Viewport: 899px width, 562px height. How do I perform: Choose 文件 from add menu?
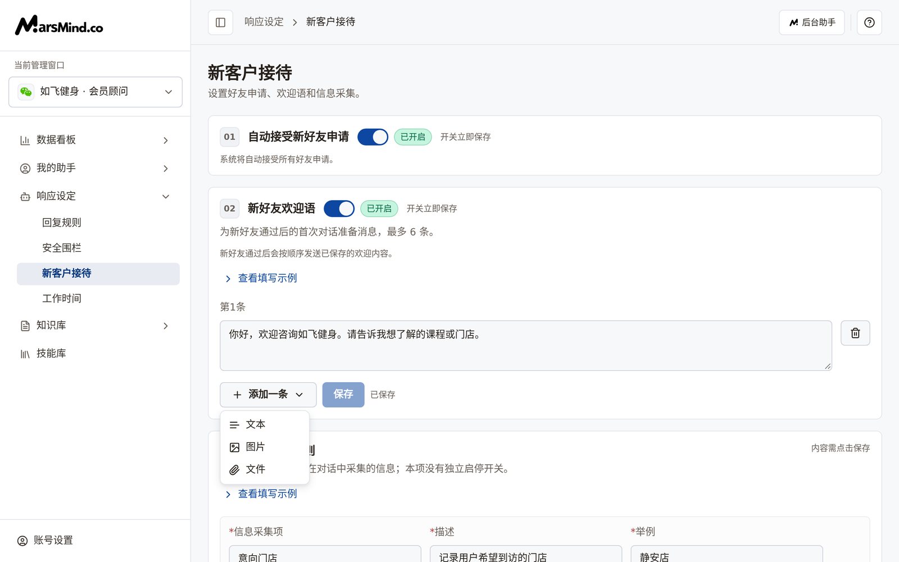coord(265,470)
